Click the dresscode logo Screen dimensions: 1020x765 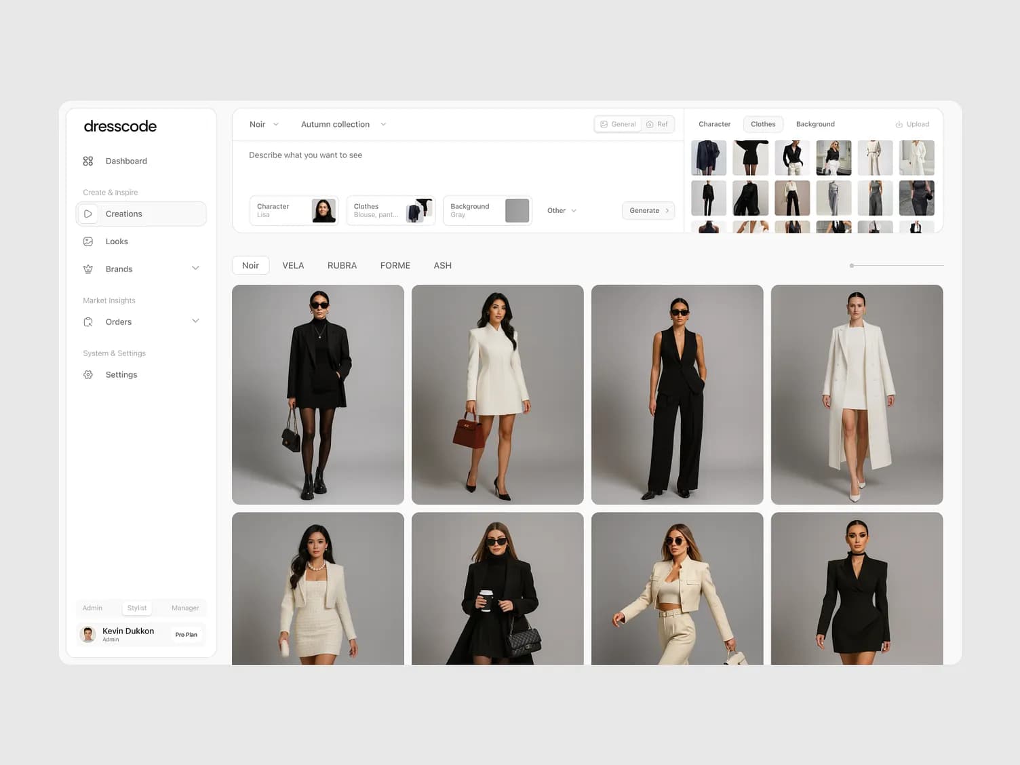pyautogui.click(x=120, y=126)
